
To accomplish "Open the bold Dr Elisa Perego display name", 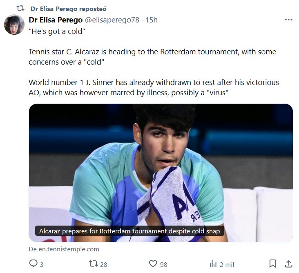I will [56, 20].
